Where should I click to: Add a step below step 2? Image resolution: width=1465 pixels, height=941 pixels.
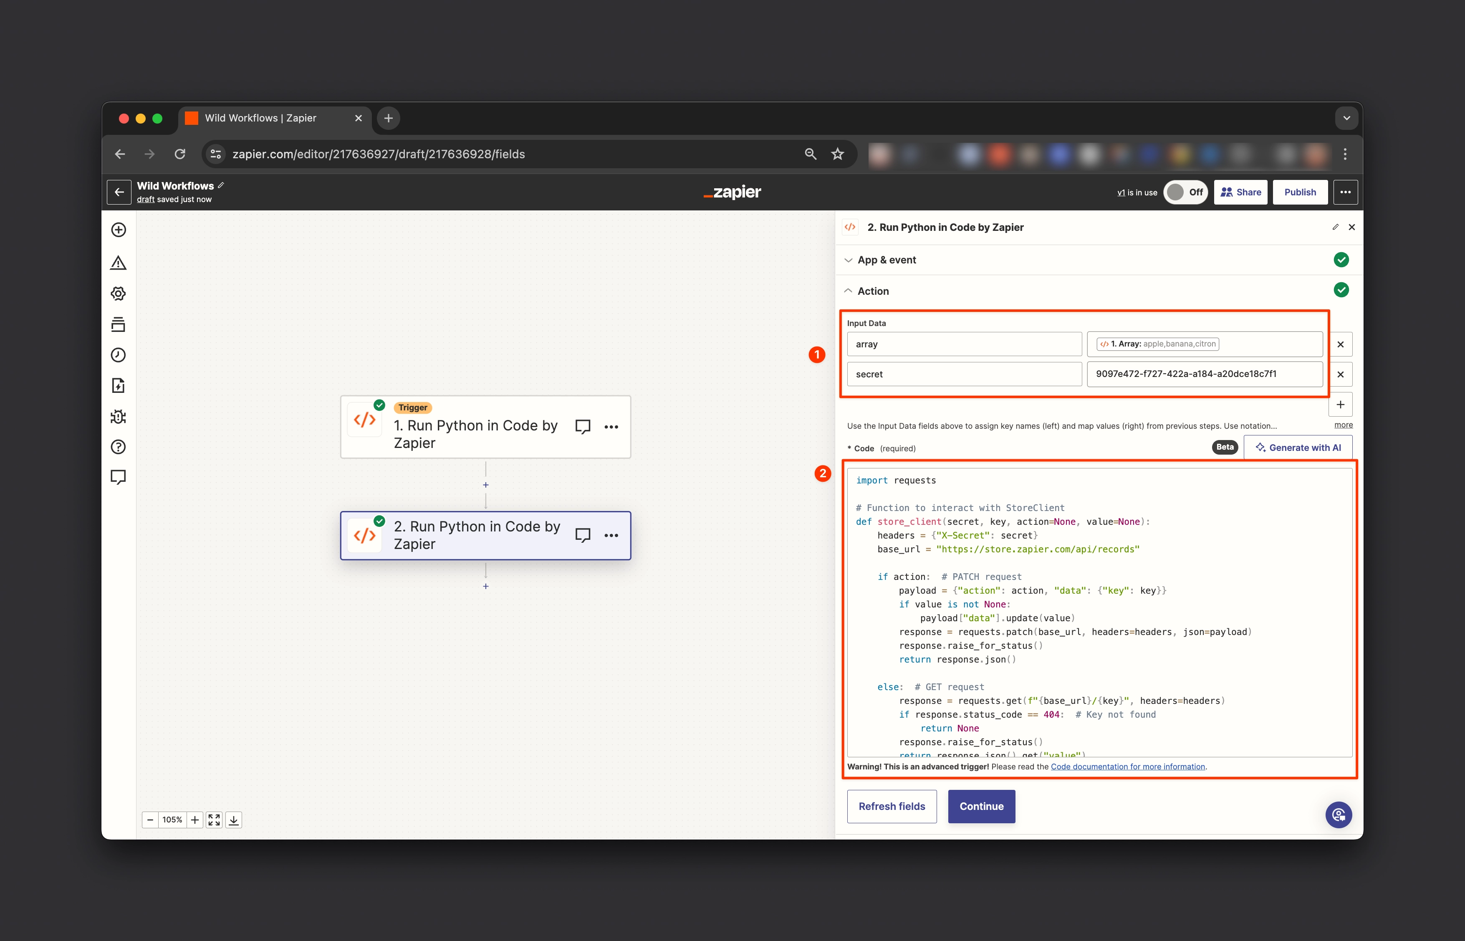pos(486,587)
